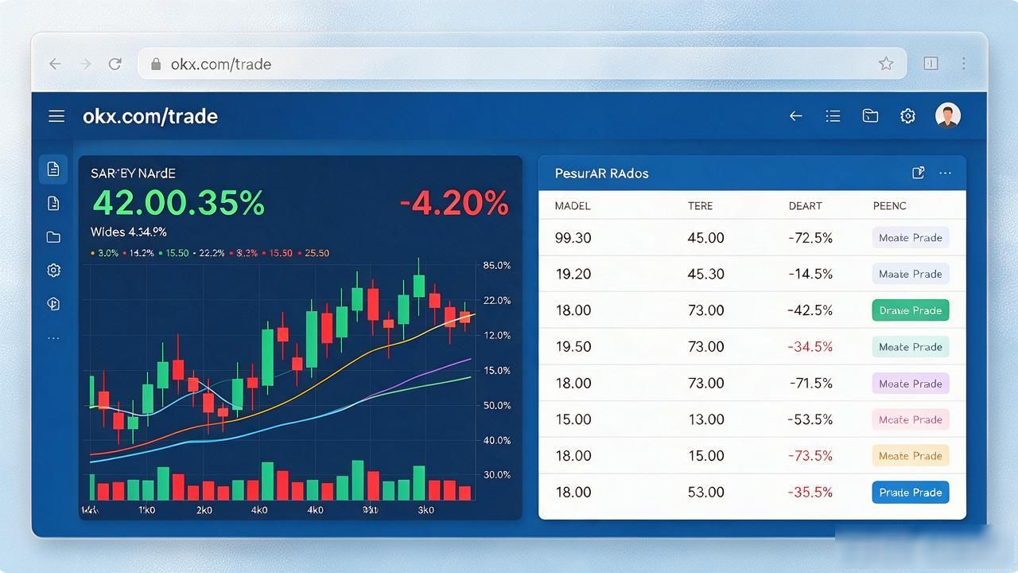The width and height of the screenshot is (1018, 573).
Task: Open the browser three-dot menu
Action: [964, 64]
